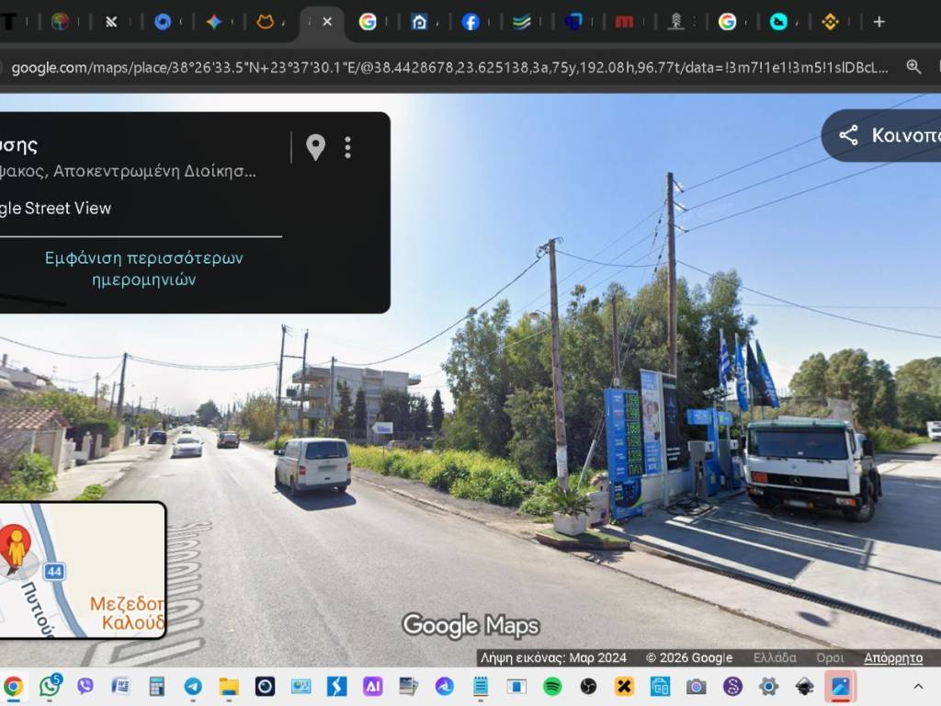The height and width of the screenshot is (706, 941).
Task: Click the Pegman marker on the minimap
Action: point(16,547)
